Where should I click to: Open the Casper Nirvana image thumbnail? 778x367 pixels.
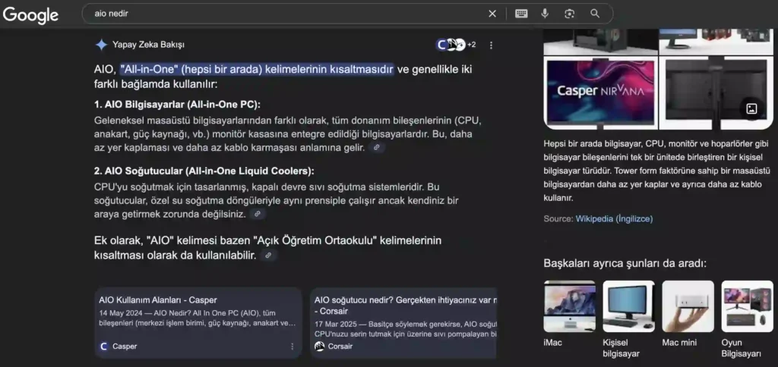[600, 92]
